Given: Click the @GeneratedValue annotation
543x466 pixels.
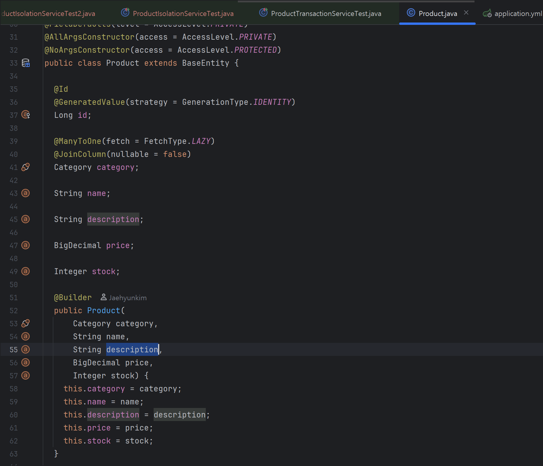Looking at the screenshot, I should click(90, 102).
